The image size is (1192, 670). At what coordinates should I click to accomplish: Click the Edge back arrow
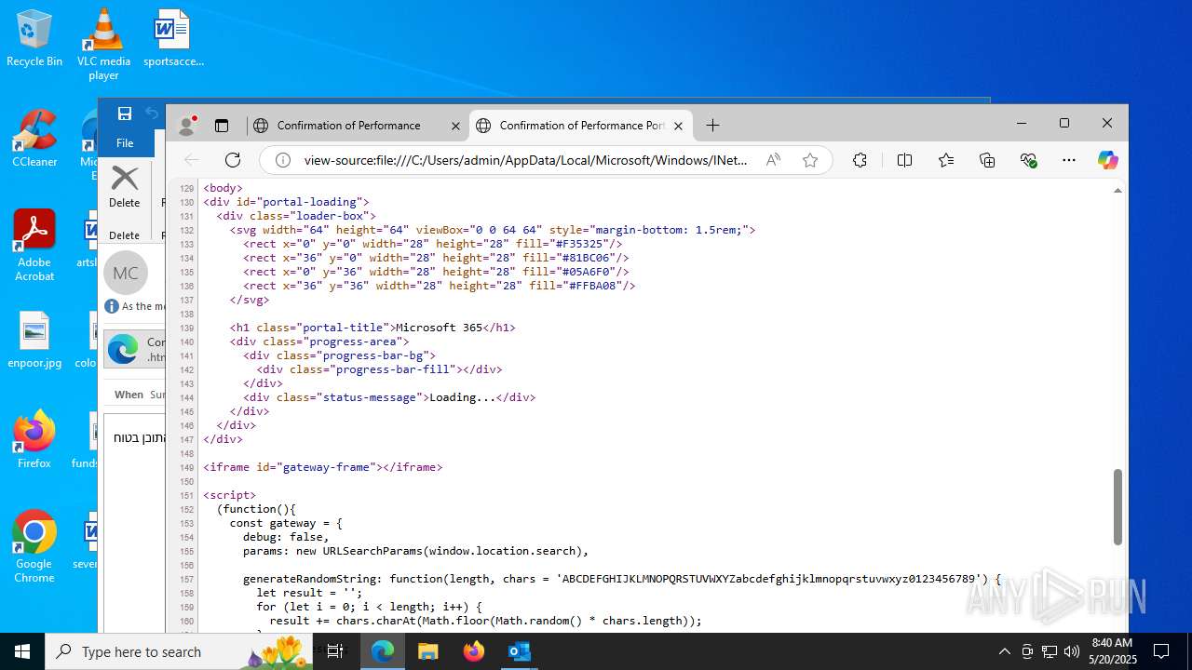pyautogui.click(x=192, y=160)
